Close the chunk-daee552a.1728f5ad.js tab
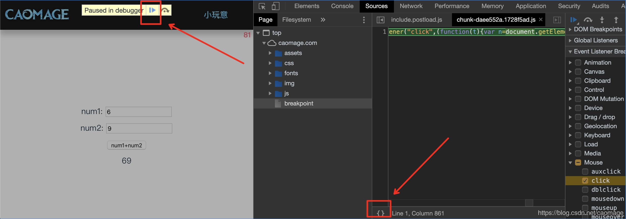626x219 pixels. pos(540,19)
